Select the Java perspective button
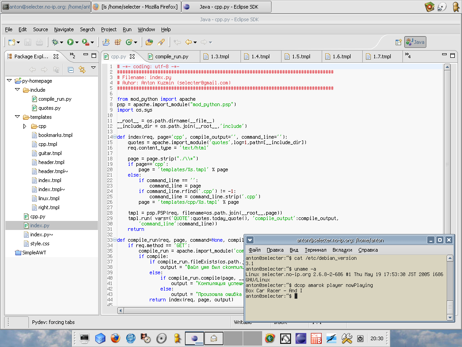The width and height of the screenshot is (462, 347). 415,42
